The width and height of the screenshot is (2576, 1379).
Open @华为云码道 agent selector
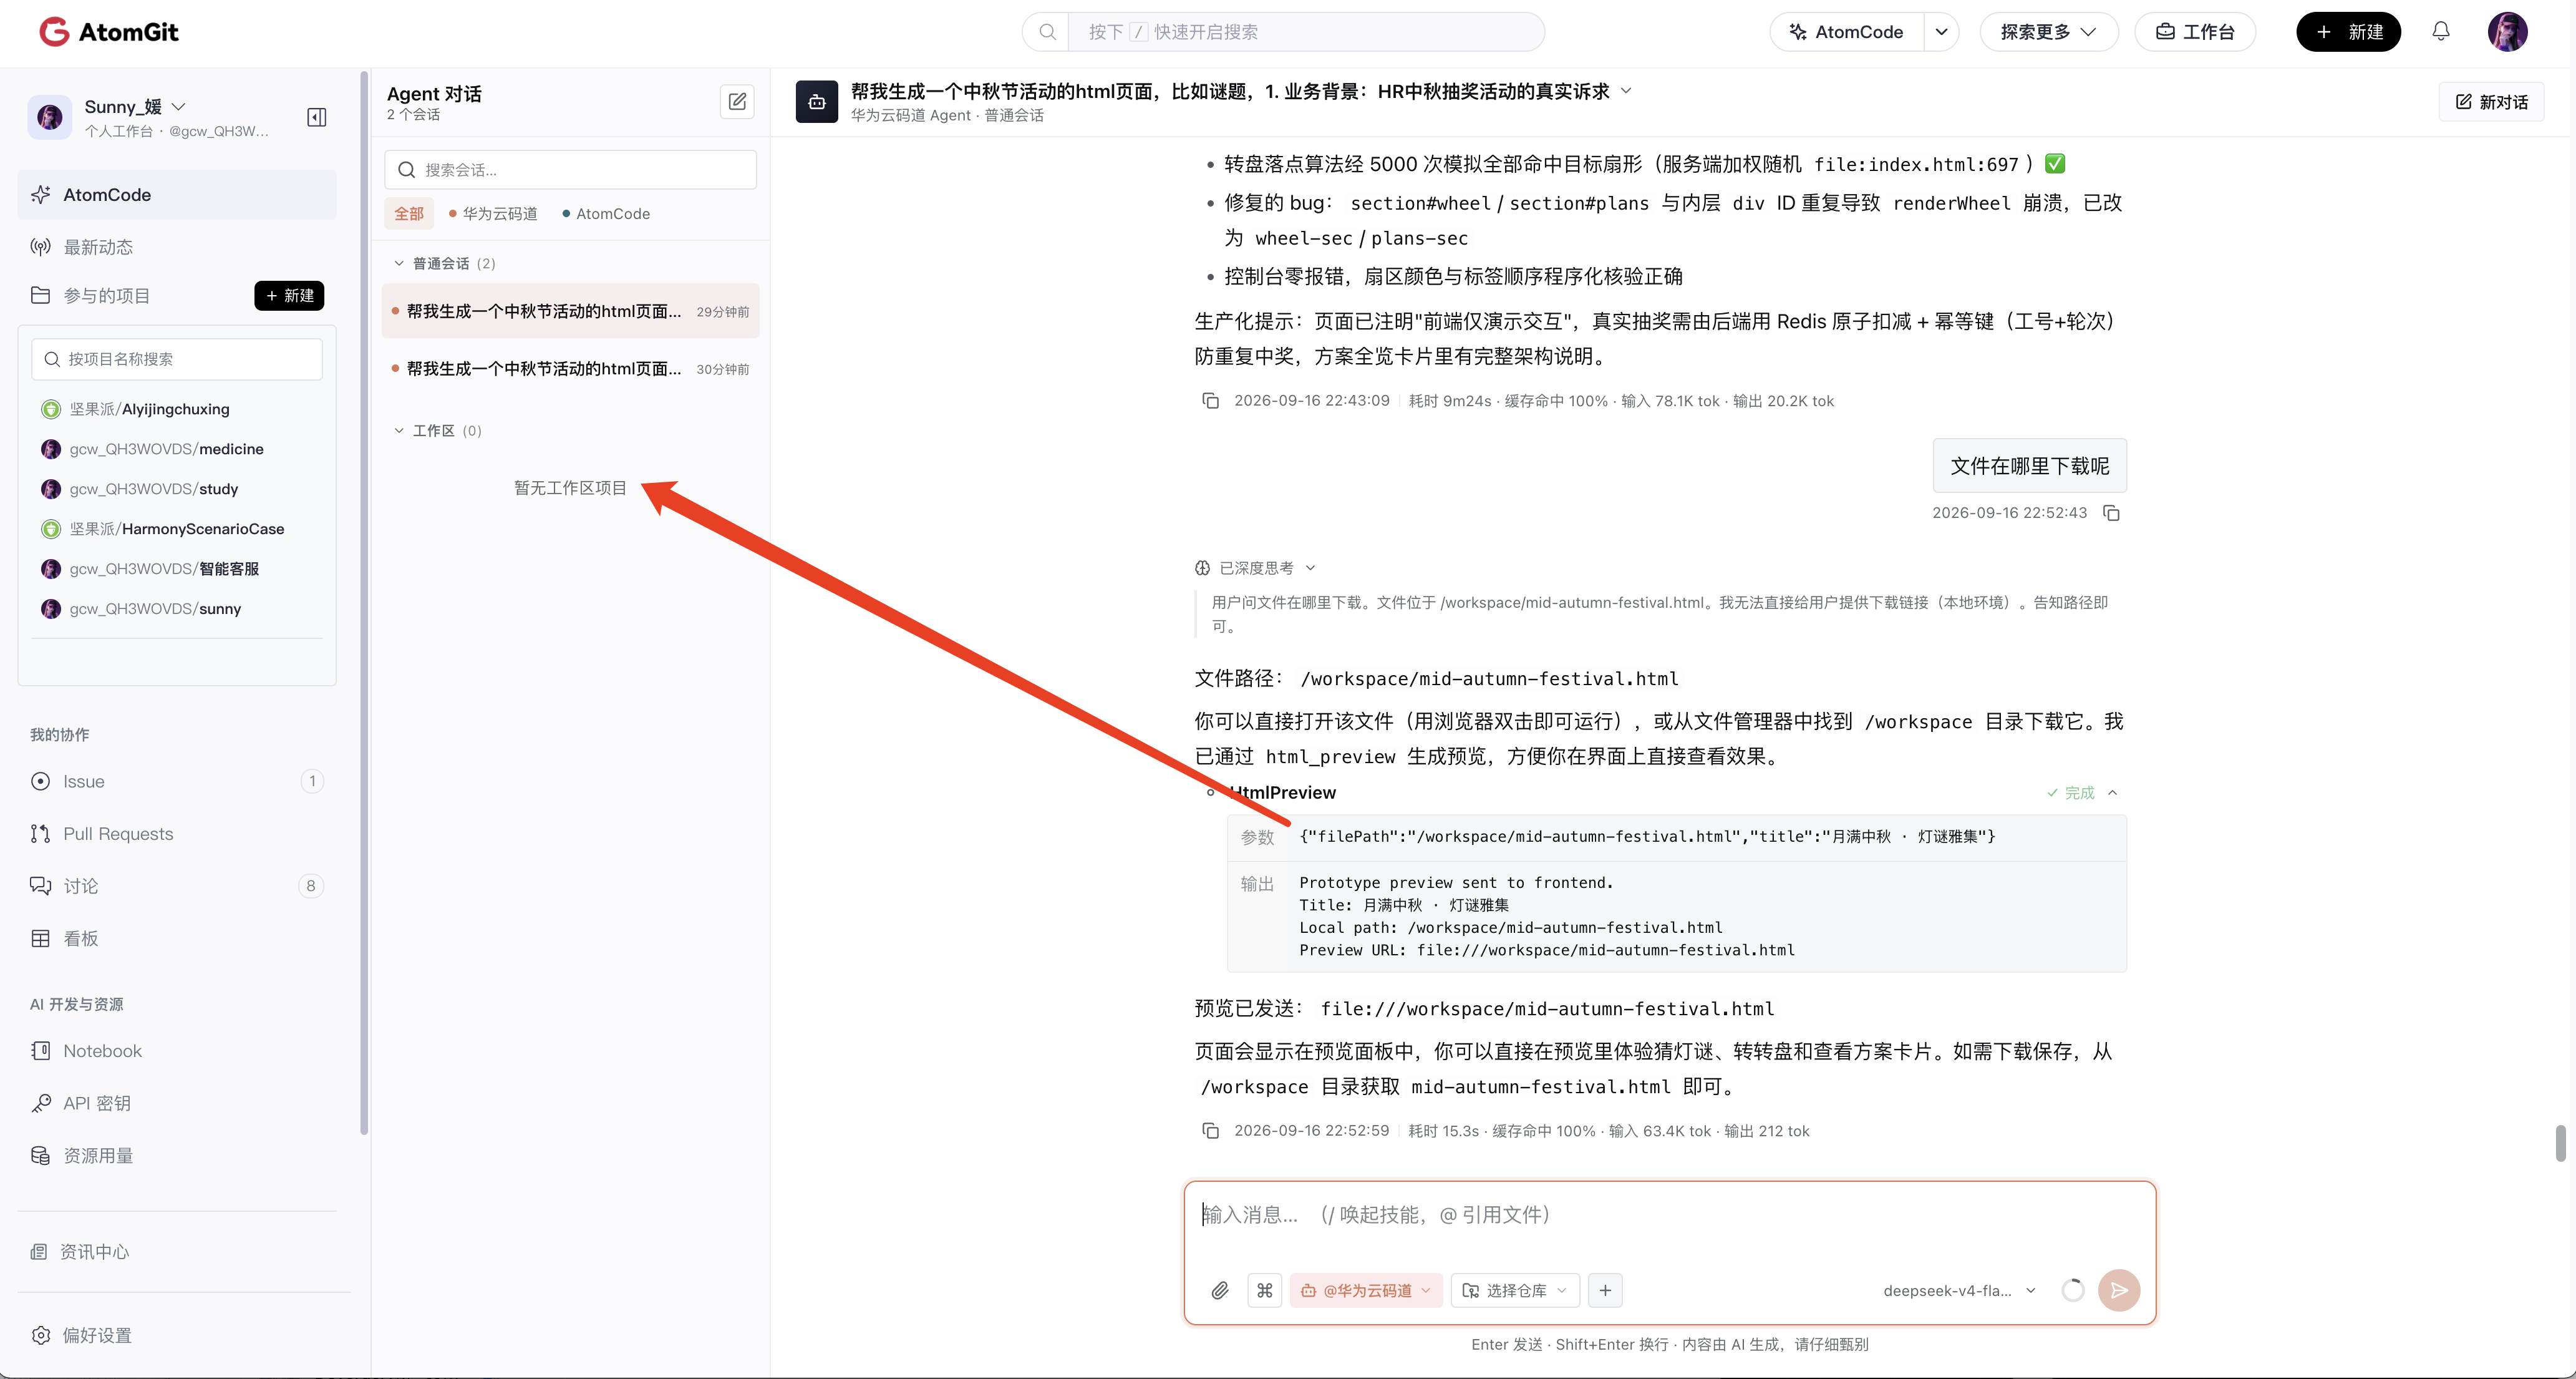(x=1365, y=1290)
